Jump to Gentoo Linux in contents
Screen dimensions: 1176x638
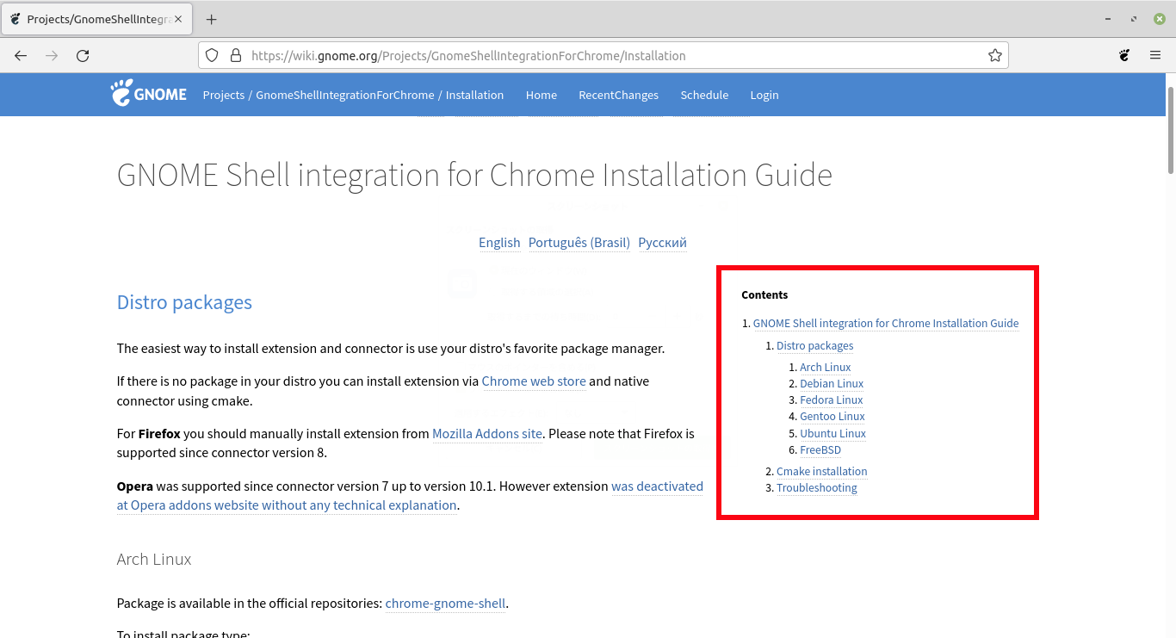coord(832,416)
